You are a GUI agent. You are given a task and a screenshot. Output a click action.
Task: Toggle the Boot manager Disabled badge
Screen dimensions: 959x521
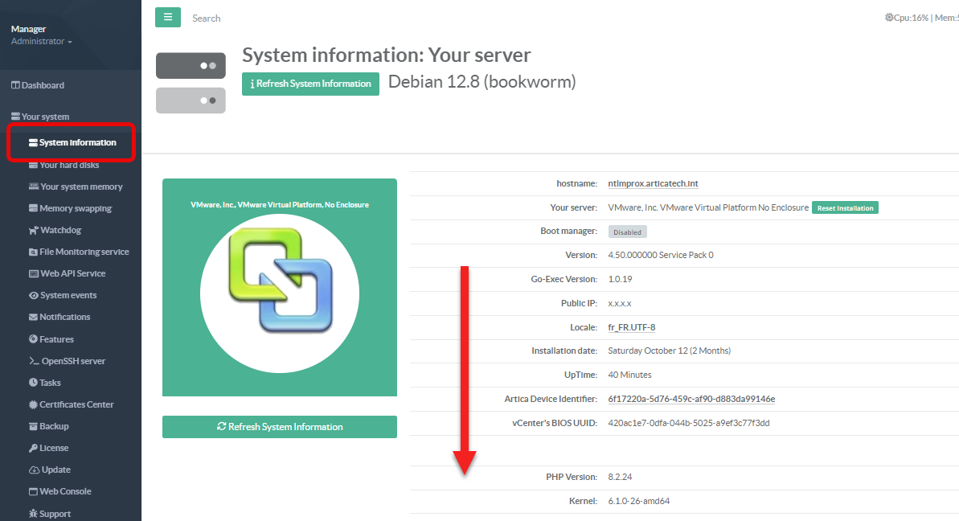coord(627,232)
